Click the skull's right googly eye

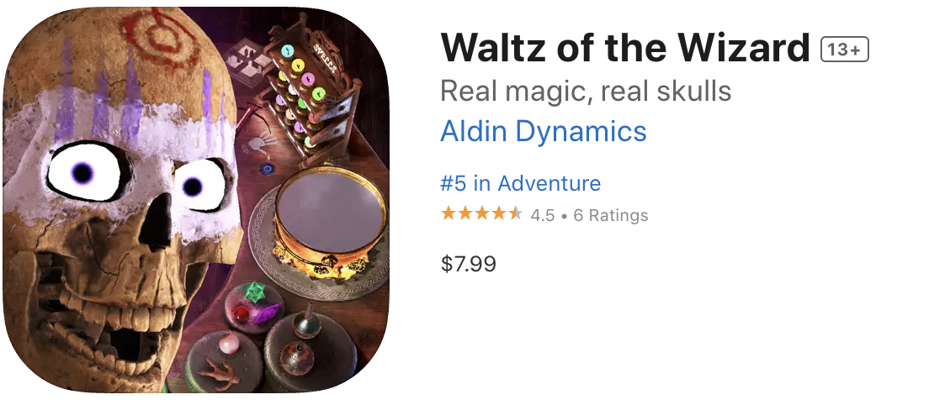199,186
